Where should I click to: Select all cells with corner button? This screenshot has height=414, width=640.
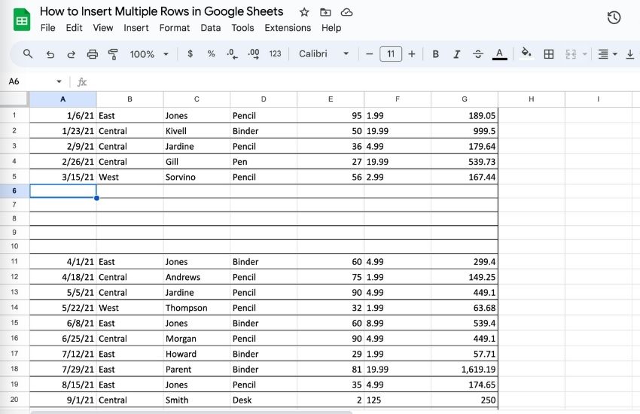[x=15, y=99]
